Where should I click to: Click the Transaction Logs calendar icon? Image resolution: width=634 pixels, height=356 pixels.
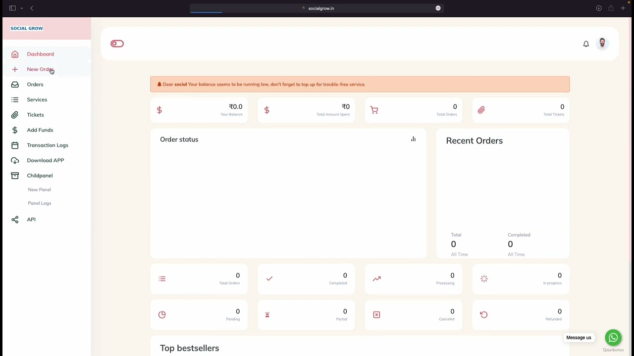pos(15,145)
